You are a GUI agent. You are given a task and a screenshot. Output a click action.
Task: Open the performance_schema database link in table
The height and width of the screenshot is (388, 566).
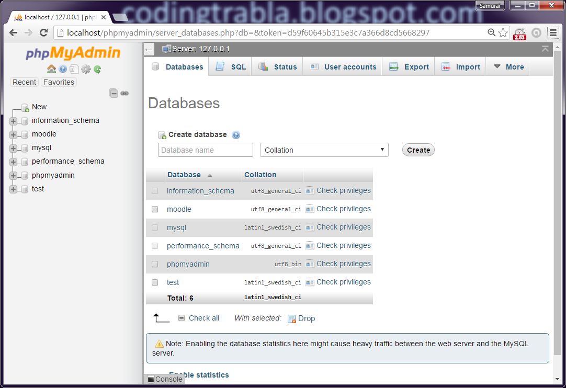pyautogui.click(x=203, y=246)
